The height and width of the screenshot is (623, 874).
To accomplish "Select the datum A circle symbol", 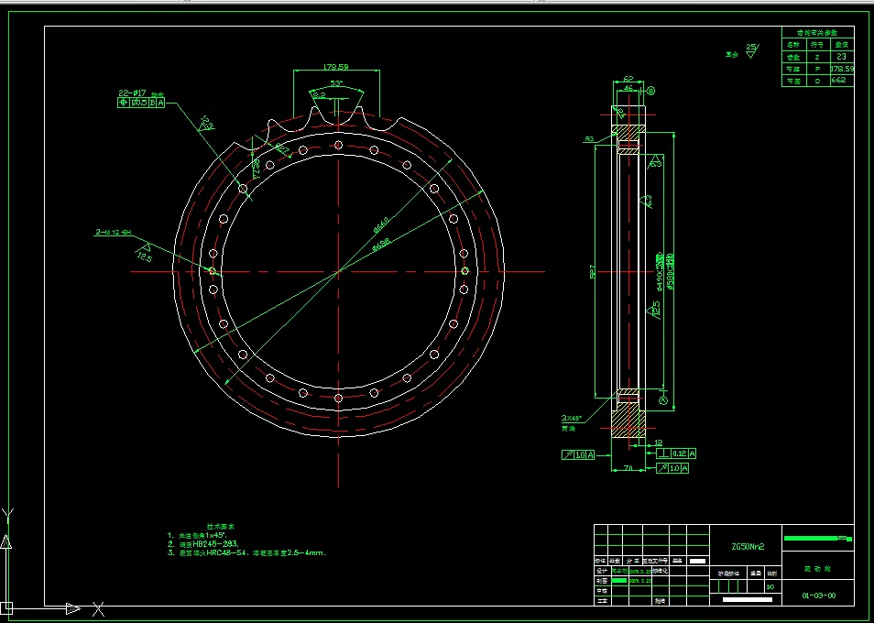I will 662,400.
